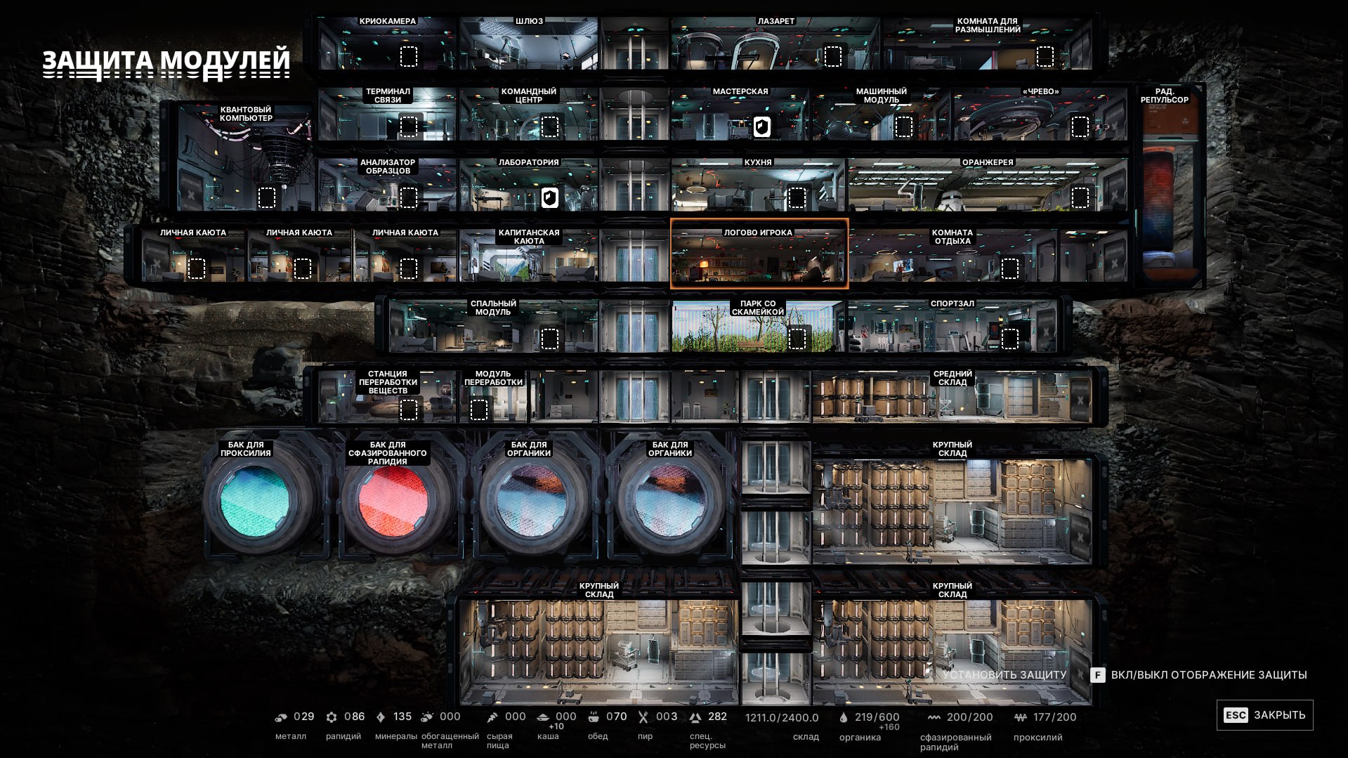Enable protection slot in «Чрево»
The width and height of the screenshot is (1348, 758).
pyautogui.click(x=1080, y=127)
